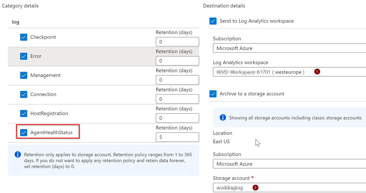Click the storage accounts info icon
The height and width of the screenshot is (193, 366).
(223, 118)
